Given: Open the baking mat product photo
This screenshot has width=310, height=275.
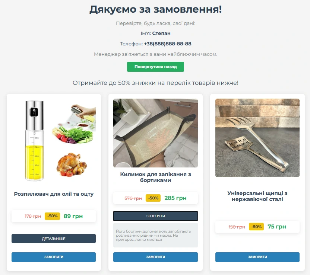Looking at the screenshot, I should coord(155,133).
